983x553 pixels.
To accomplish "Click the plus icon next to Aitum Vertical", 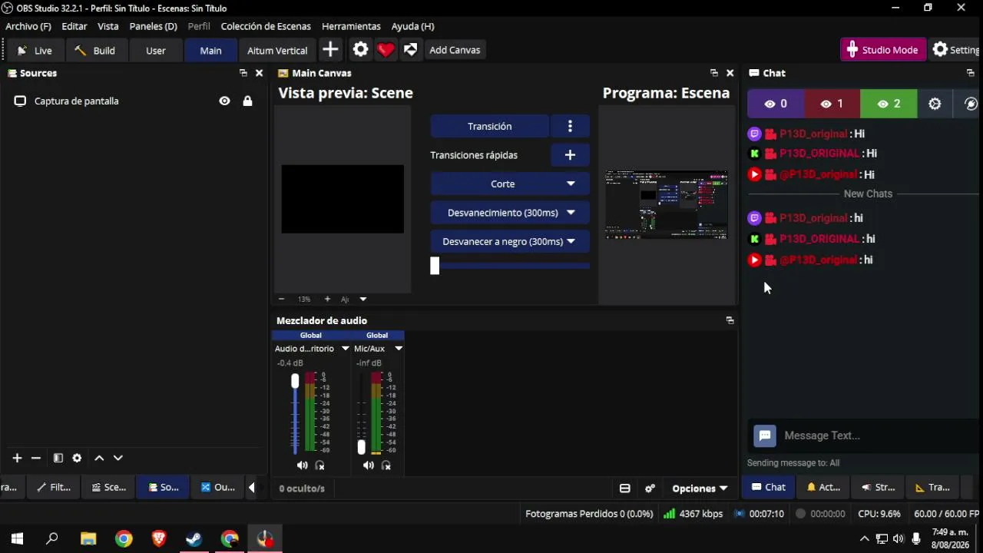I will coord(330,50).
